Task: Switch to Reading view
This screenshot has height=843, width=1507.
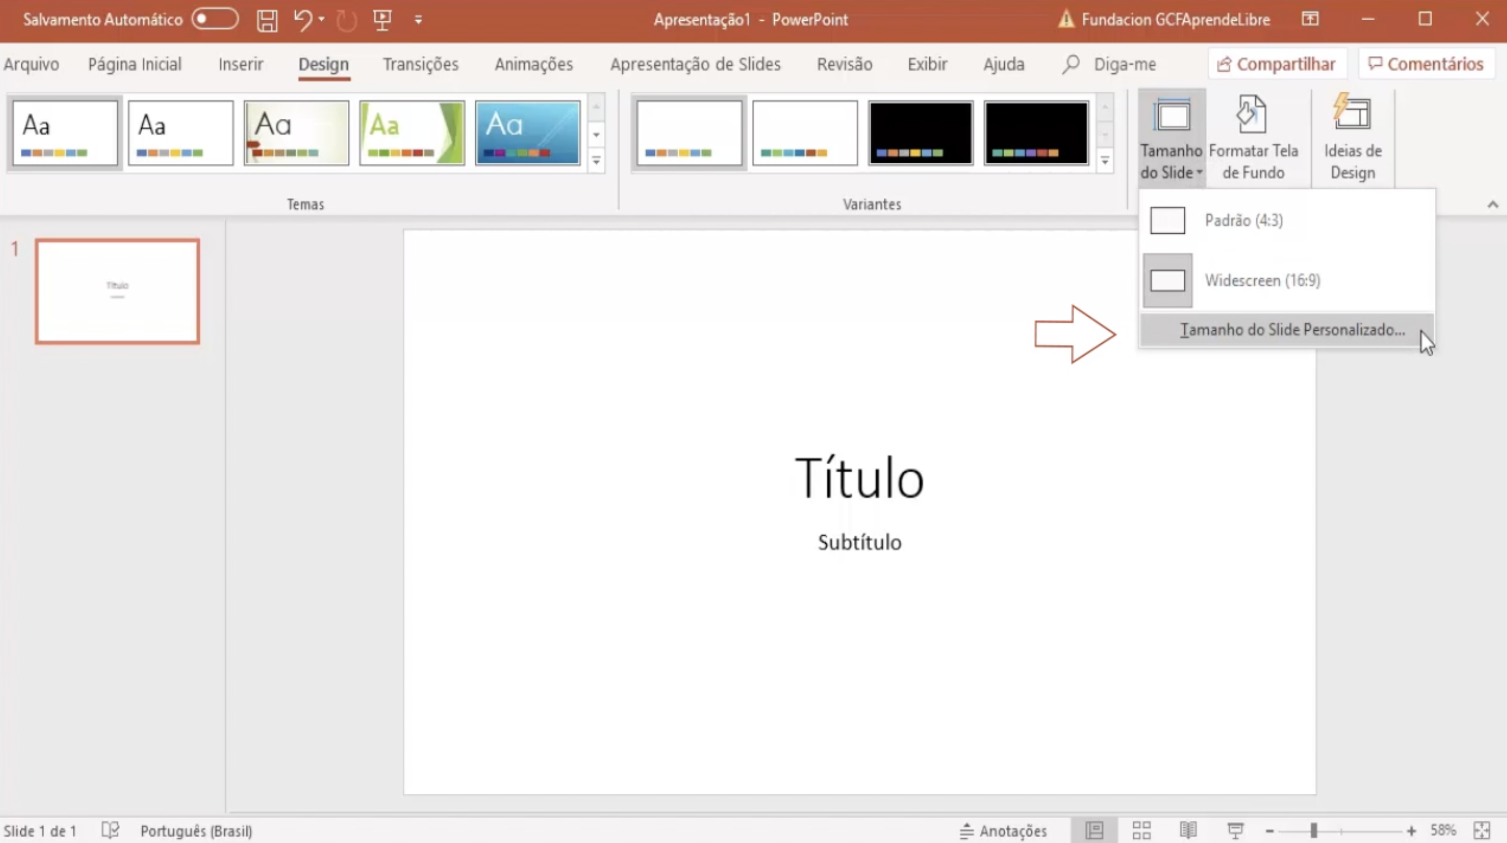Action: pos(1187,830)
